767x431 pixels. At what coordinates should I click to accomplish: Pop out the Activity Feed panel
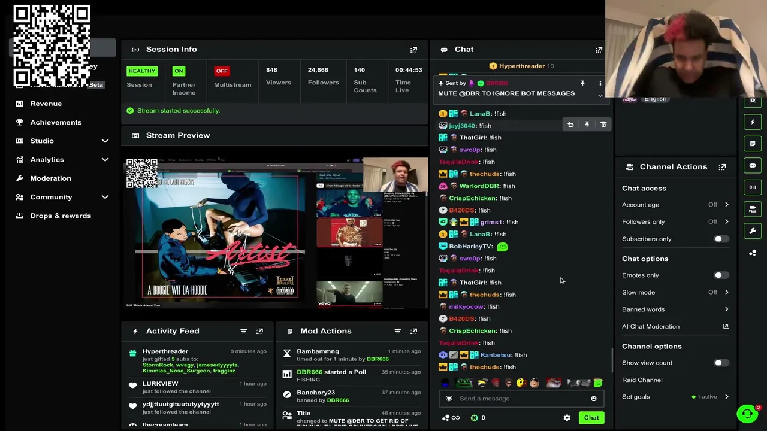(259, 331)
